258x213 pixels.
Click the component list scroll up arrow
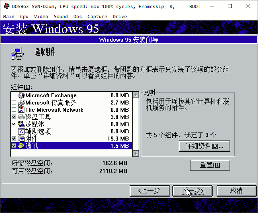[x=135, y=95]
